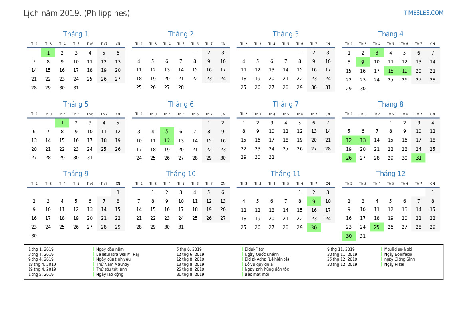Click day 31 in Tháng 10
The height and width of the screenshot is (330, 467).
pos(181,227)
